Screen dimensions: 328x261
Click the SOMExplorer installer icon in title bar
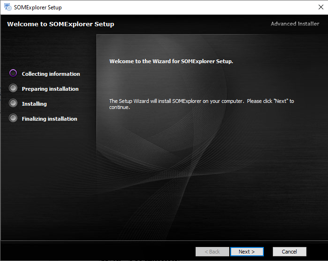click(x=8, y=7)
